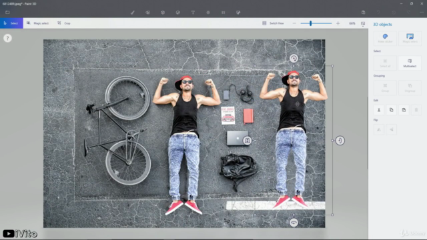Open the more options ellipsis menu
The image size is (427, 240).
[x=421, y=13]
